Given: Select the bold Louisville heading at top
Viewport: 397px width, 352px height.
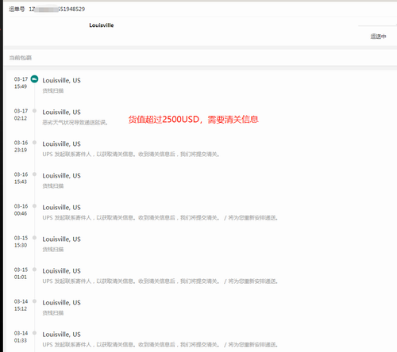Looking at the screenshot, I should pos(102,25).
